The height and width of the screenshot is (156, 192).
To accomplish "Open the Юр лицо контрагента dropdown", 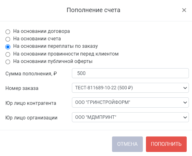I will [x=130, y=102].
